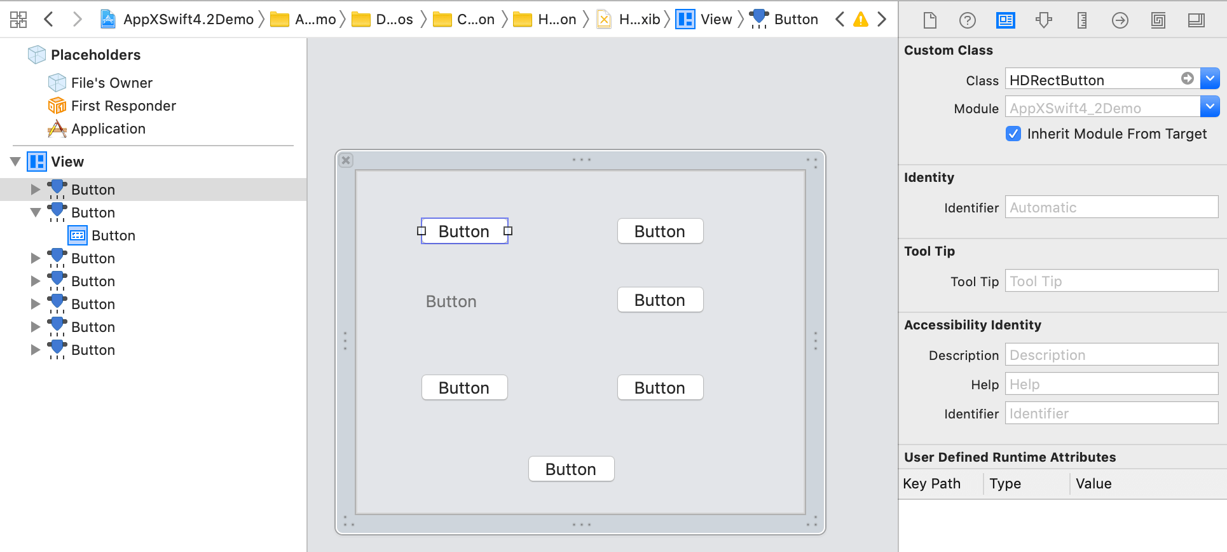This screenshot has width=1227, height=552.
Task: Open the Connections inspector
Action: (1120, 20)
